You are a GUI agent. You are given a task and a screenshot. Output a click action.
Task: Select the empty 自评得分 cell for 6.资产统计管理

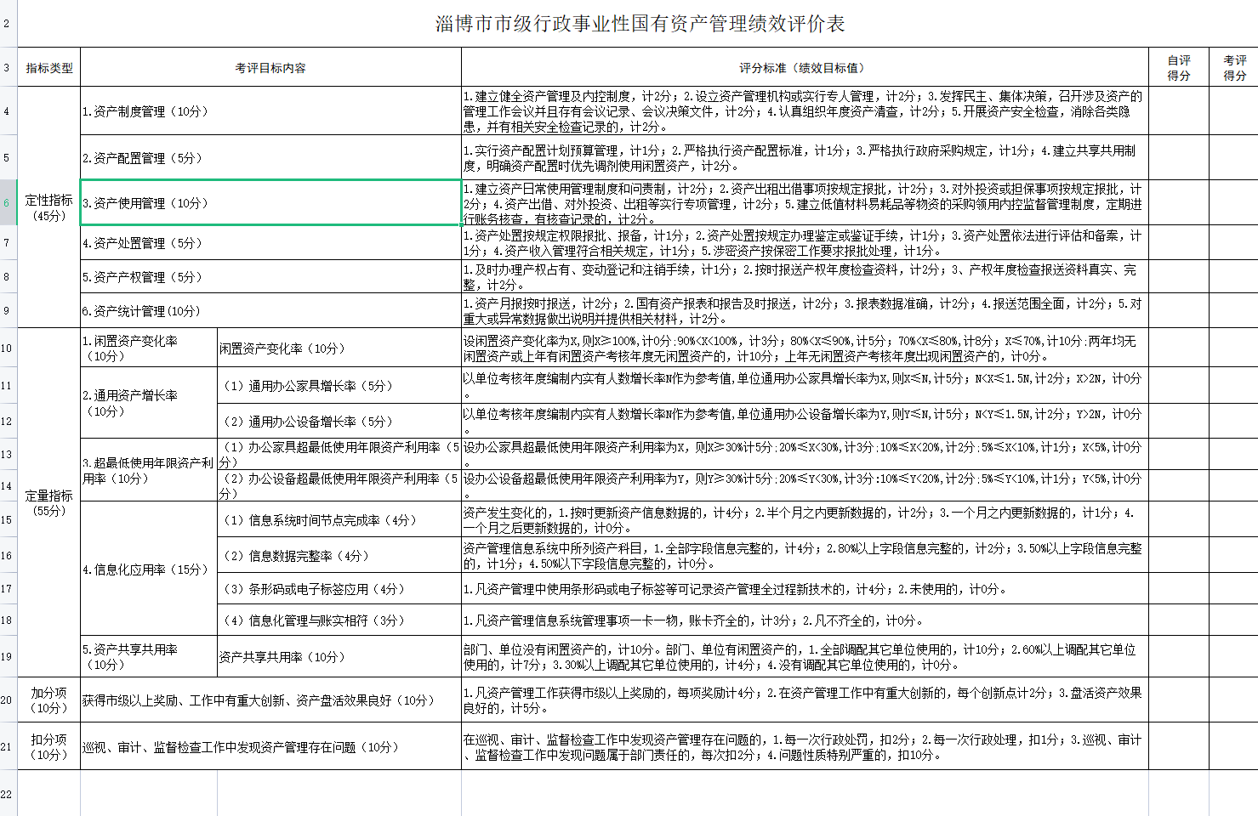(x=1179, y=310)
